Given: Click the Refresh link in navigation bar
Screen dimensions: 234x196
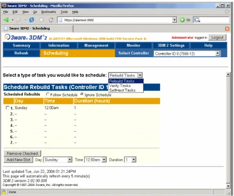Looking at the screenshot, I should pos(21,53).
